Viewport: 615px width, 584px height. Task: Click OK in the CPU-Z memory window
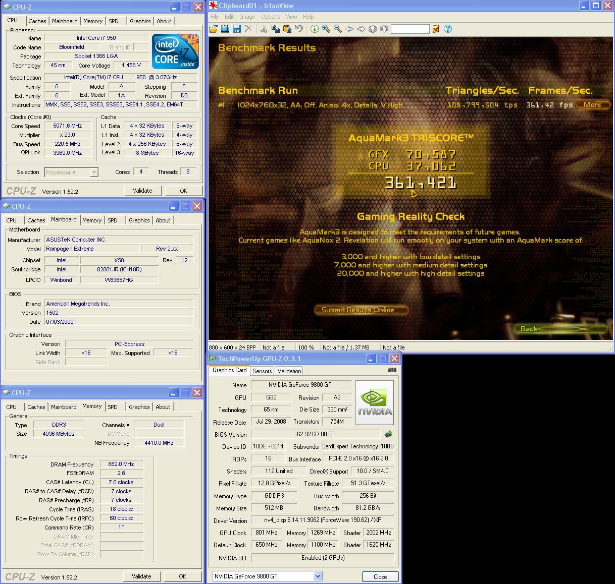182,576
